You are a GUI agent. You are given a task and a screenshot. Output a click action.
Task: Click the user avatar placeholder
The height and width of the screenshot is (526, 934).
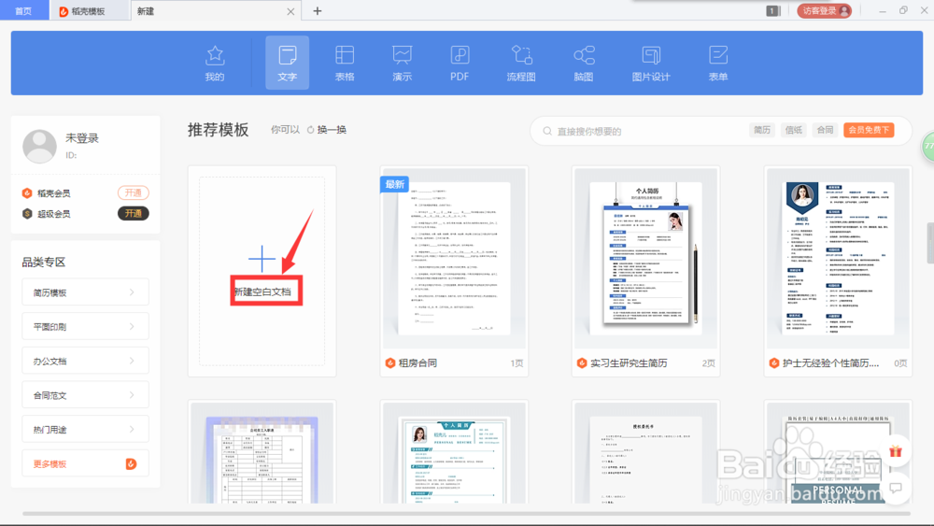pyautogui.click(x=39, y=146)
